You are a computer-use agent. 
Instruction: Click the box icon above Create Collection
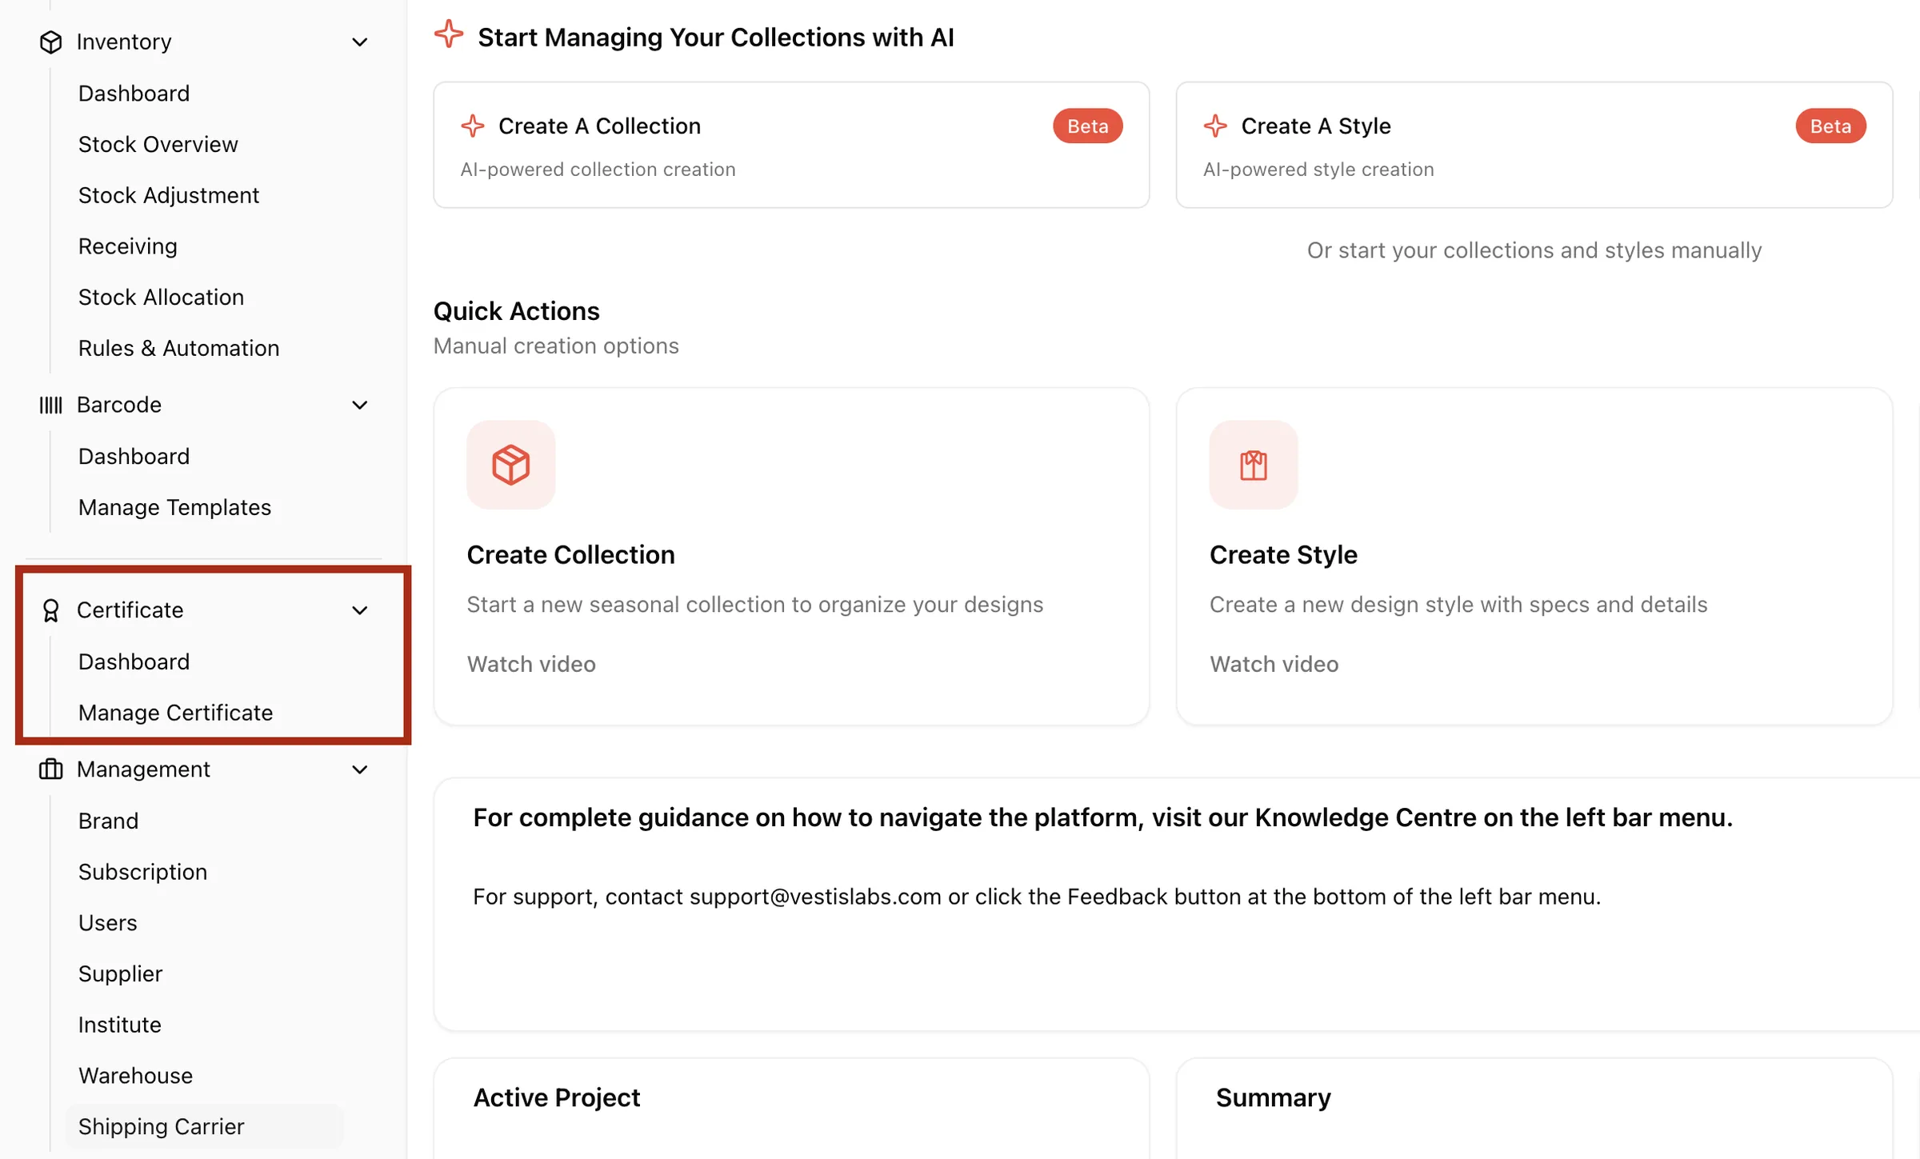coord(510,465)
